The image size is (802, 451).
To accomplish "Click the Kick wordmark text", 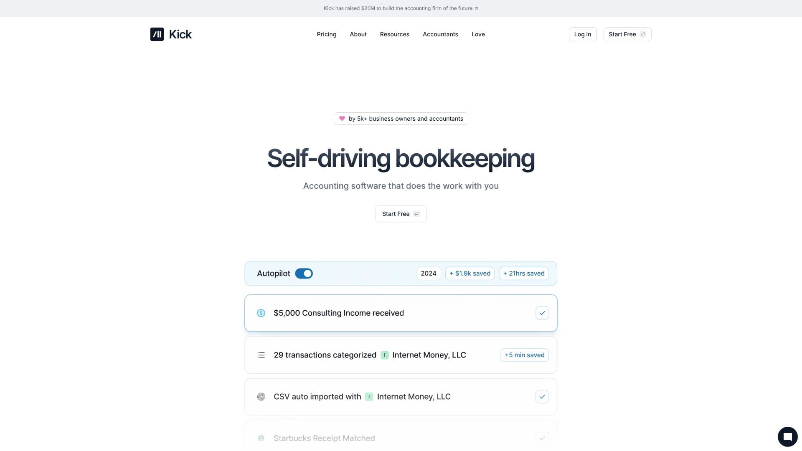I will coord(180,34).
